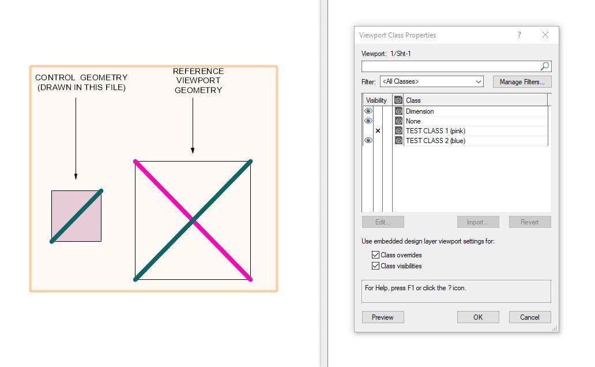Image resolution: width=595 pixels, height=367 pixels.
Task: Click the invisible X mark for TEST CLASS 1
Action: 378,131
